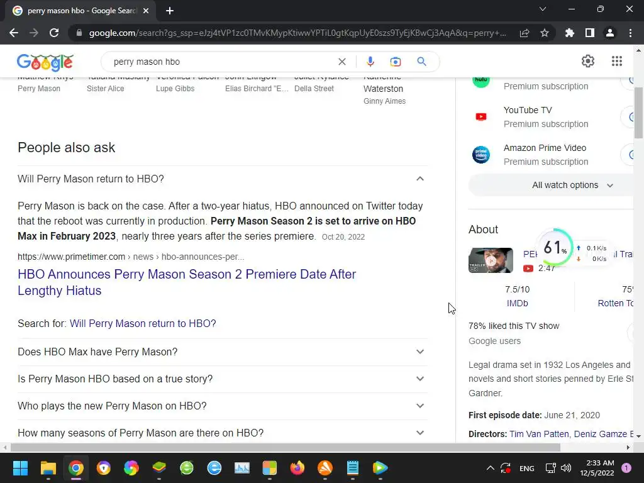
Task: Click the Amazon Prime Video logo icon
Action: (481, 155)
